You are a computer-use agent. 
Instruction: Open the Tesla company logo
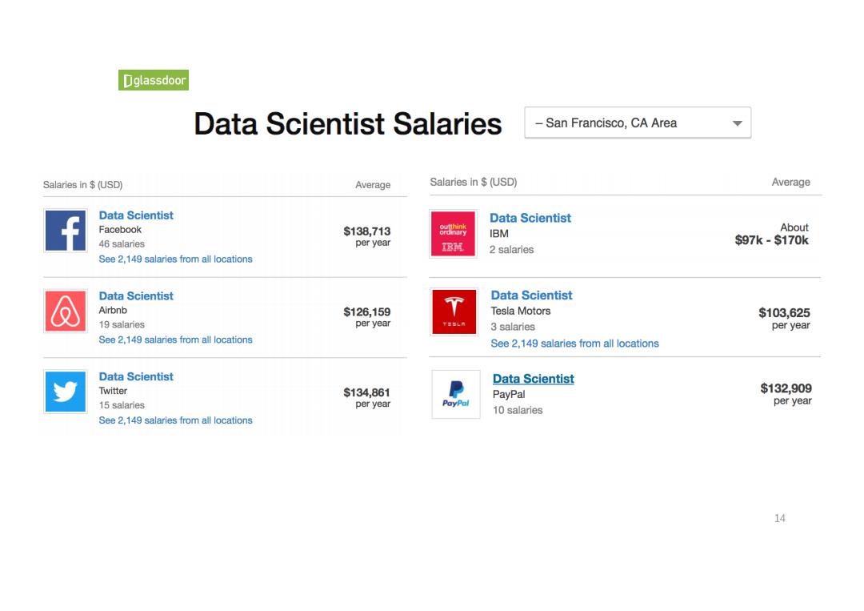[x=454, y=312]
